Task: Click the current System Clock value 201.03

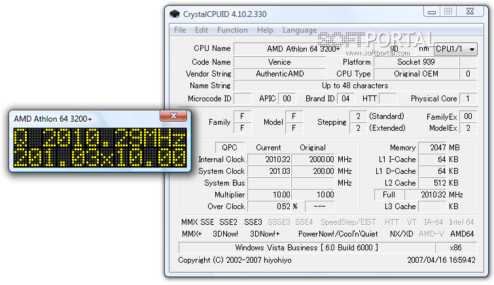Action: point(269,171)
